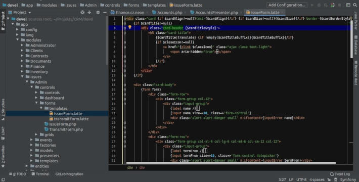
Task: Toggle code fold marker on line 26
Action: 125,136
